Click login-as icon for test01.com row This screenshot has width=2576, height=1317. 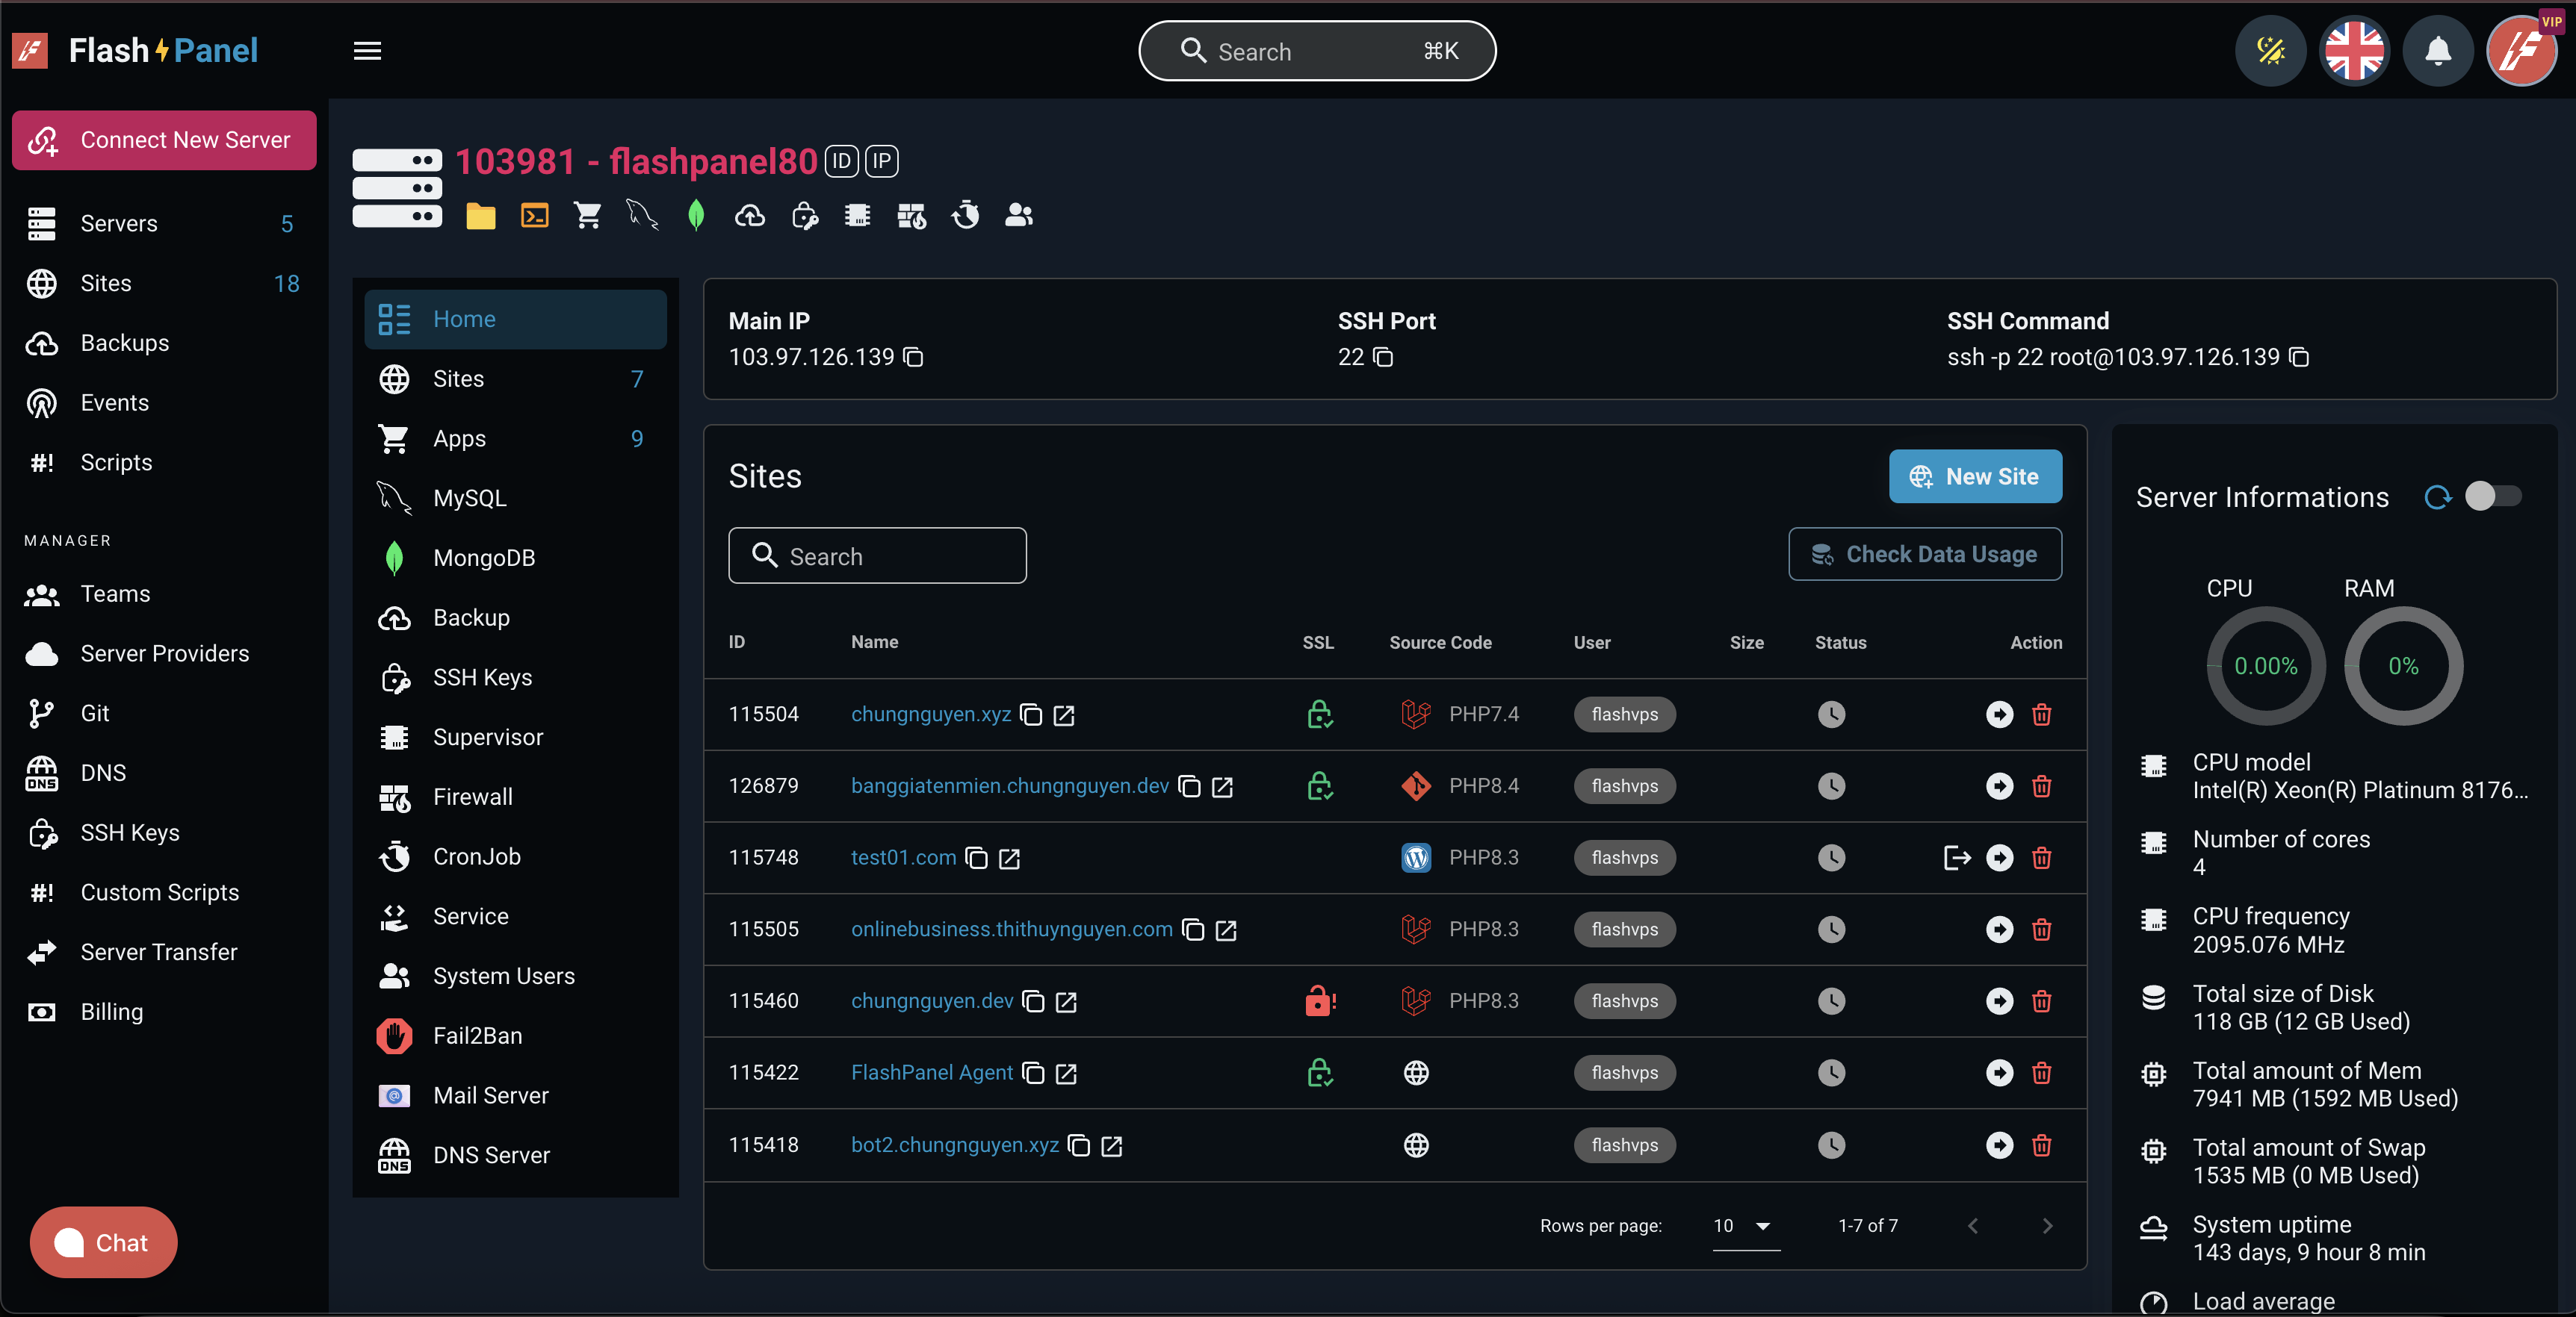tap(1956, 857)
